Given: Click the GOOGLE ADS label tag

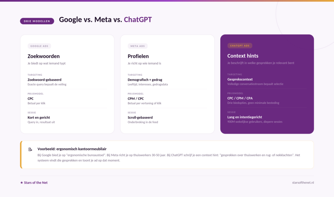Looking at the screenshot, I should click(39, 46).
